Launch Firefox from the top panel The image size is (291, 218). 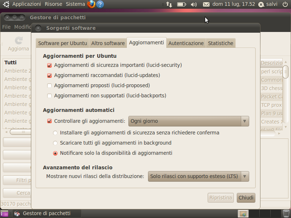click(x=91, y=4)
